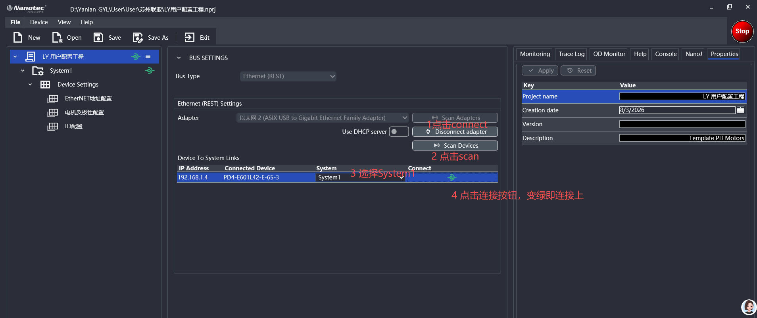Click table icon of 电机反极性配置
Screen dimensions: 757x318
[x=53, y=112]
